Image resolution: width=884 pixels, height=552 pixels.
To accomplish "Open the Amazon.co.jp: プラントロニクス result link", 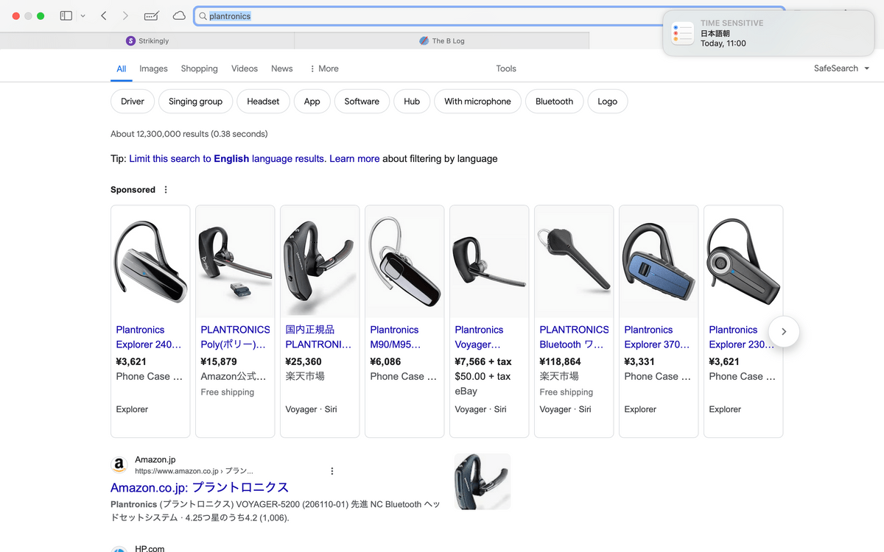I will pos(200,487).
